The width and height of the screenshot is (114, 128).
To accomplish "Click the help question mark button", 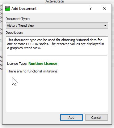I will coord(91,8).
